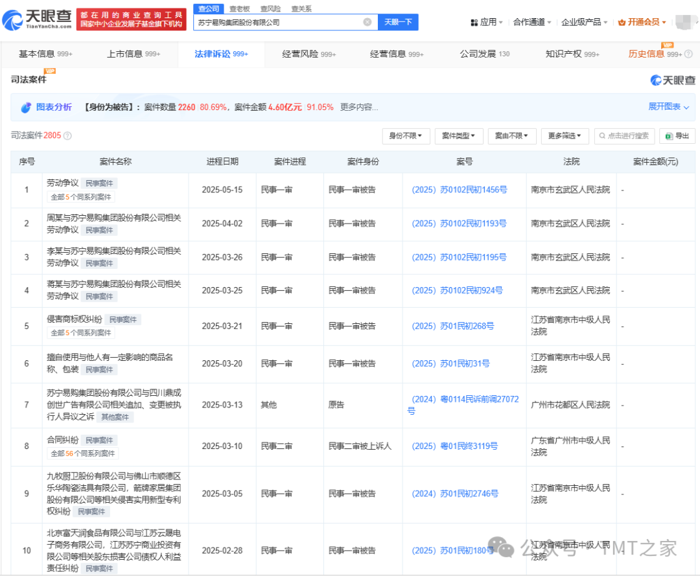Image resolution: width=700 pixels, height=576 pixels.
Task: Click the Tianyancha logo in header
Action: click(37, 19)
